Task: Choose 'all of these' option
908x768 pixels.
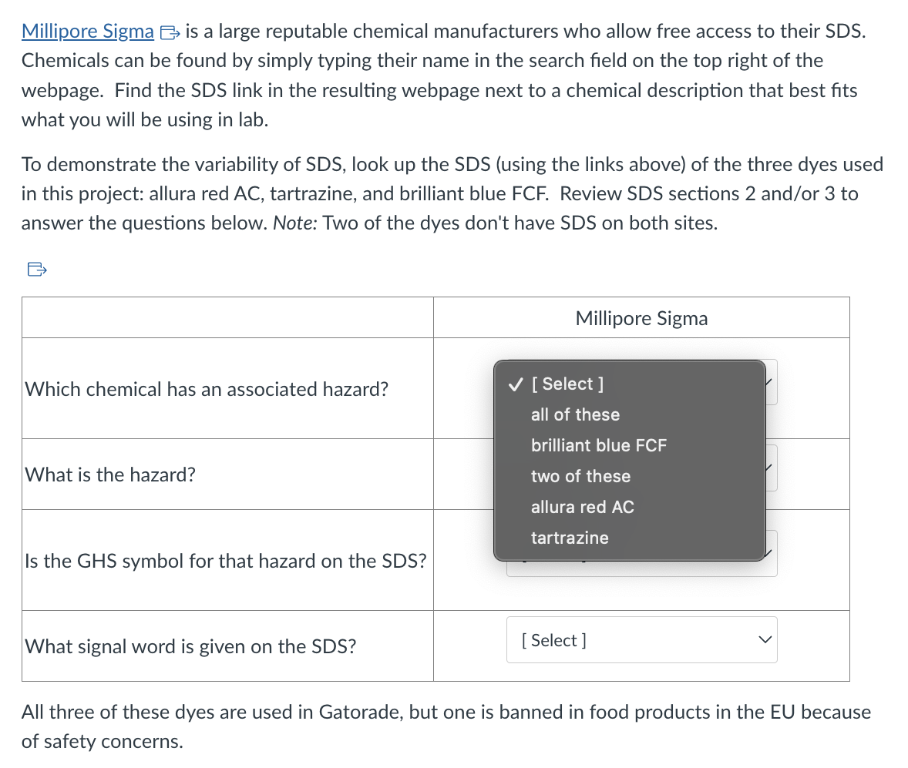Action: (575, 414)
